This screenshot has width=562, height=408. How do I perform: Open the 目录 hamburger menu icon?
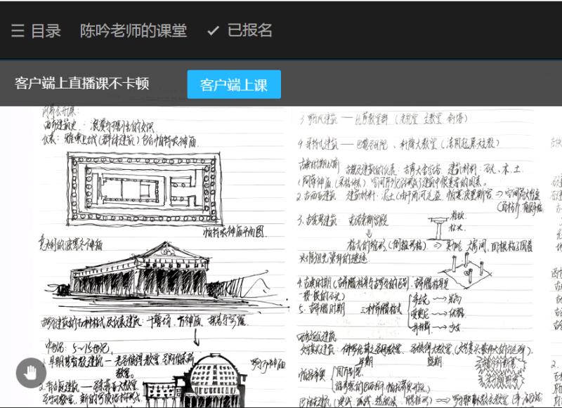coord(18,31)
